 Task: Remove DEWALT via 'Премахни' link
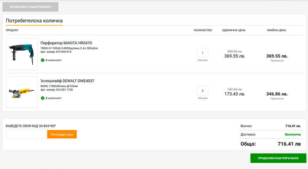point(277,99)
